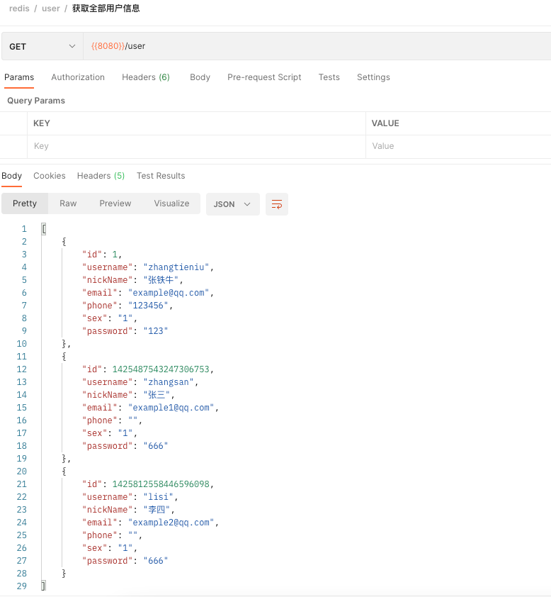Go to the Tests tab
Viewport: 551px width, 597px height.
pos(329,77)
